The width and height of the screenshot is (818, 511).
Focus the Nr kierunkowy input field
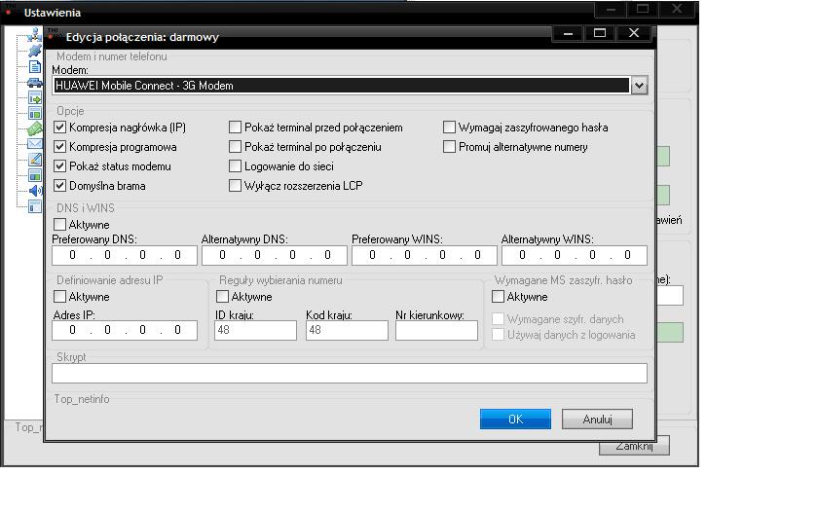pyautogui.click(x=436, y=330)
